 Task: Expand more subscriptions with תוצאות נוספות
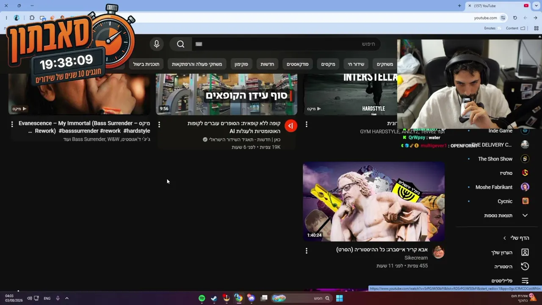tap(506, 216)
